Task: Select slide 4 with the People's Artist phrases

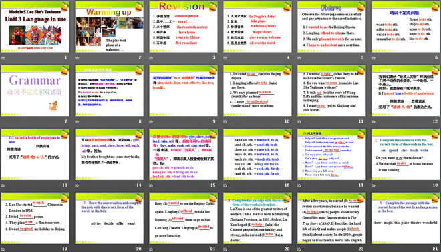Action: pyautogui.click(x=257, y=27)
